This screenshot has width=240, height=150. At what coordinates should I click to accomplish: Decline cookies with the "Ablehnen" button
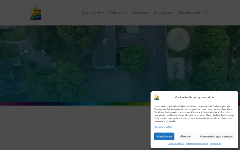(x=186, y=136)
